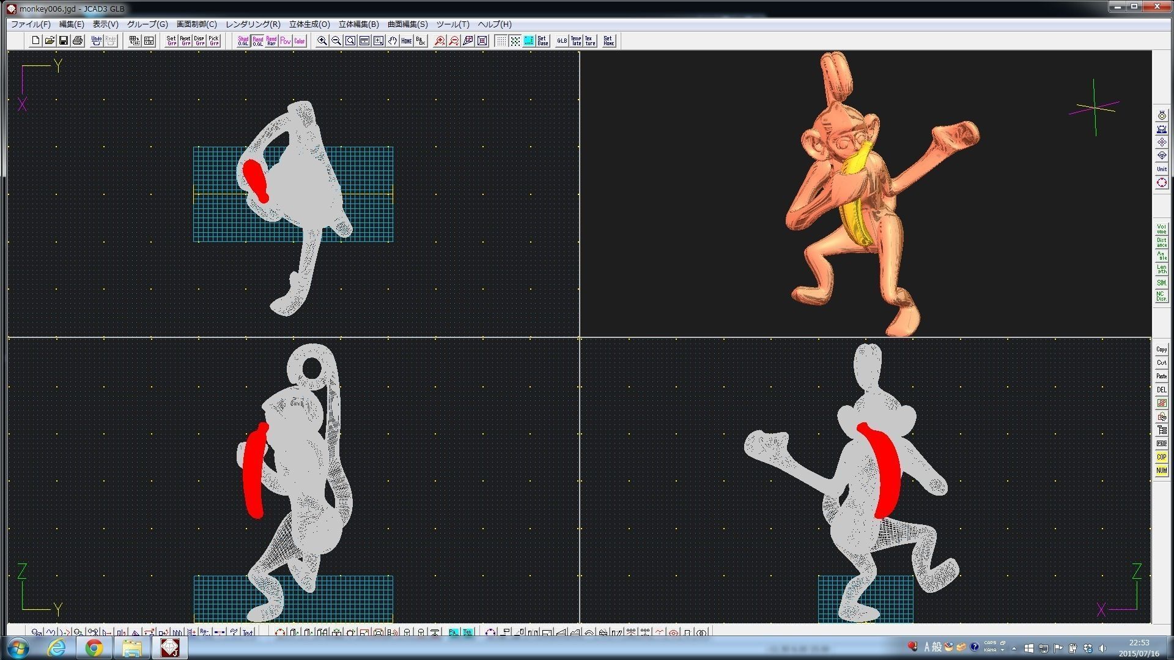
Task: Click the Shad O.GL shading button
Action: pyautogui.click(x=243, y=41)
